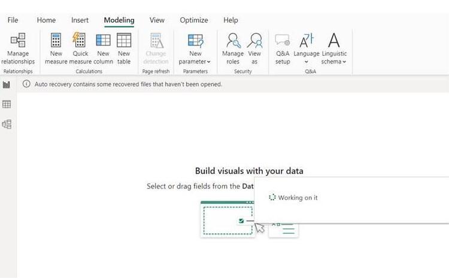Switch to the Insert ribbon tab
449x278 pixels.
(80, 20)
